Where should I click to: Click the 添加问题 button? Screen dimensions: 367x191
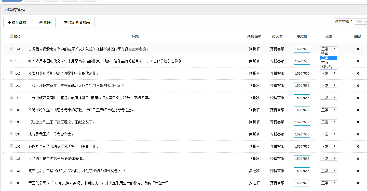coord(17,23)
